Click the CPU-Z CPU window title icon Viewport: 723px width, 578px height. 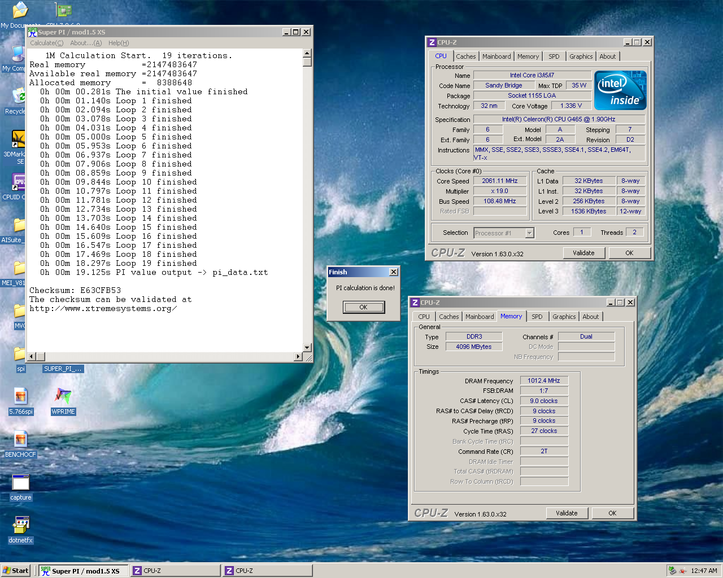pos(432,42)
